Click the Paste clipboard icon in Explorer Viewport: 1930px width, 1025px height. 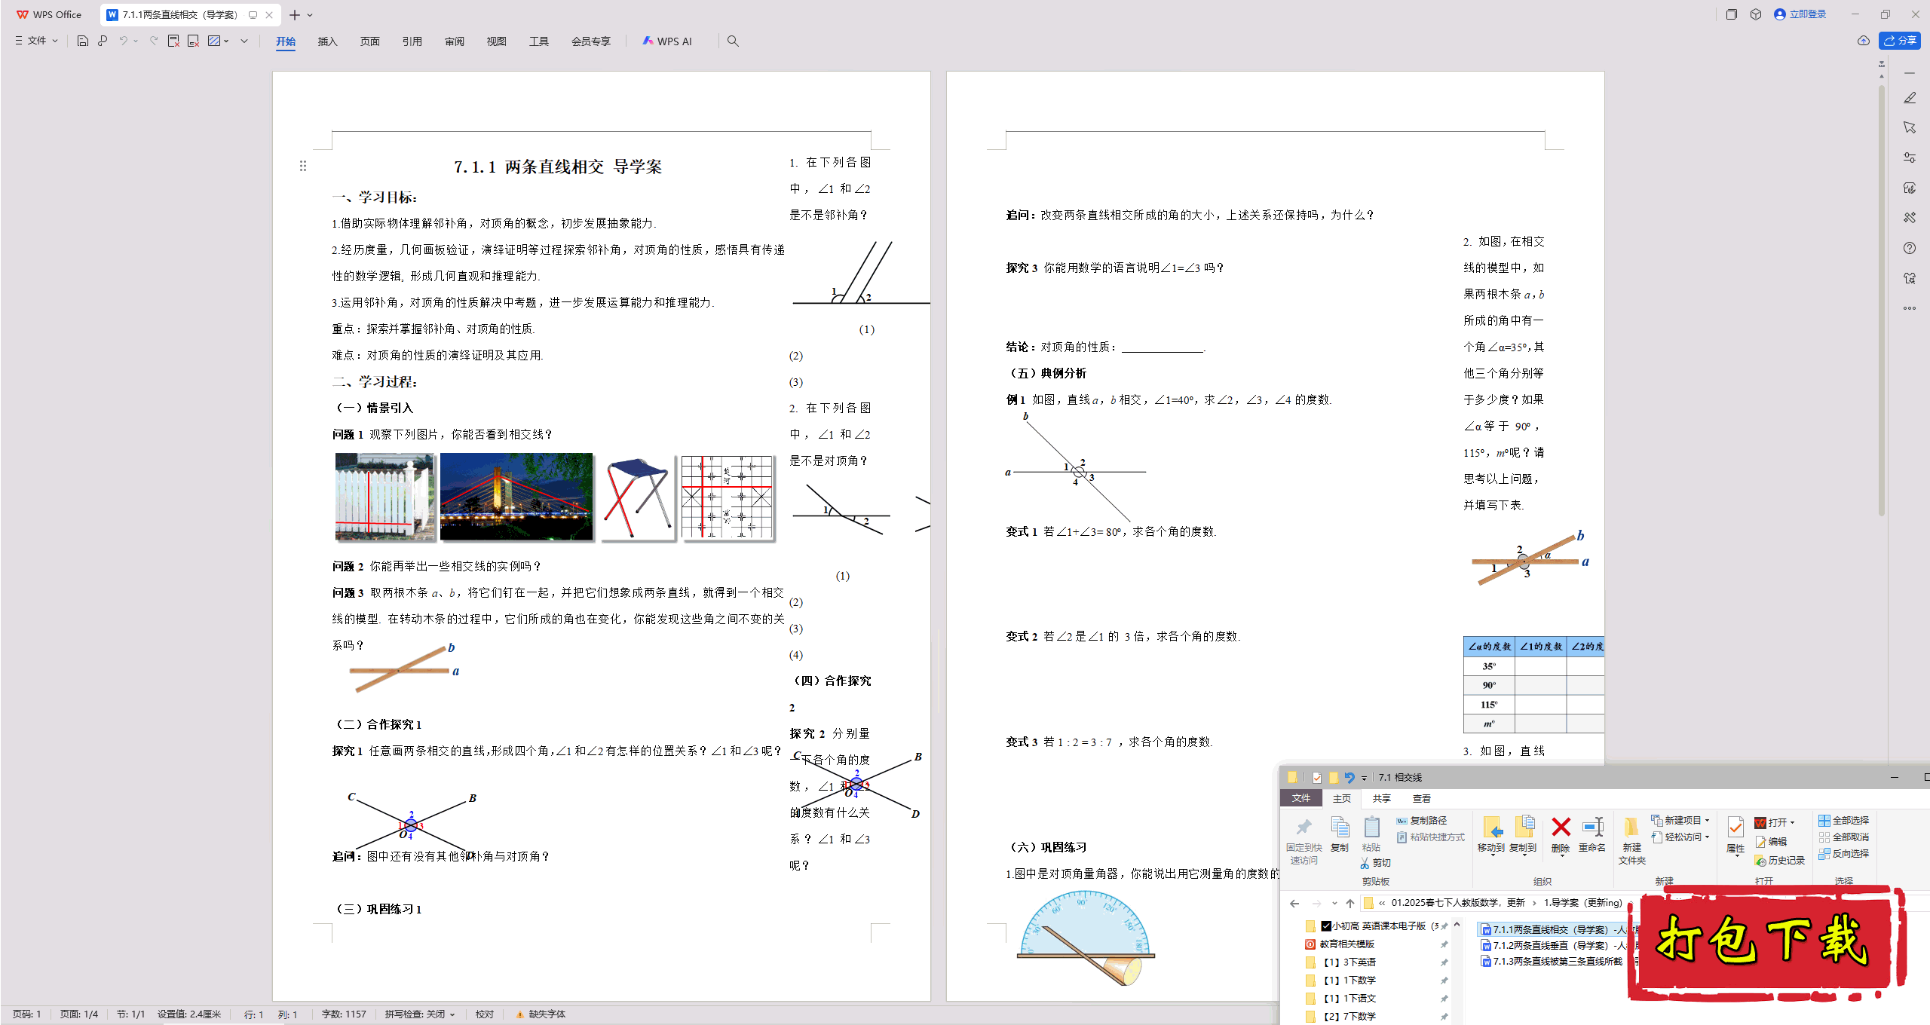1371,828
